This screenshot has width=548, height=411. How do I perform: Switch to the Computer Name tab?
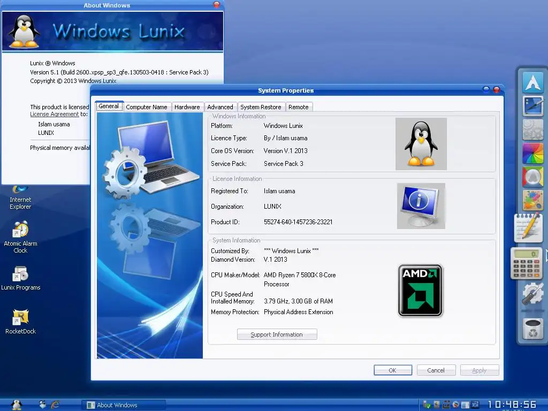(x=147, y=107)
